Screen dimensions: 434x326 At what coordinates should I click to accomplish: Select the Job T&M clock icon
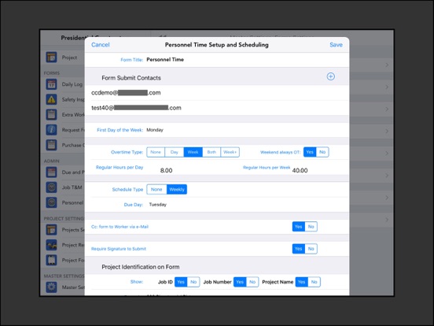pyautogui.click(x=51, y=187)
